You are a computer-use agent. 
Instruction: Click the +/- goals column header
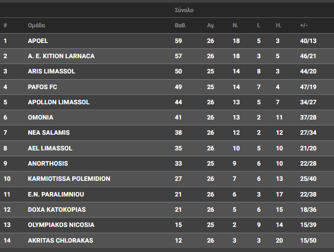pyautogui.click(x=304, y=26)
